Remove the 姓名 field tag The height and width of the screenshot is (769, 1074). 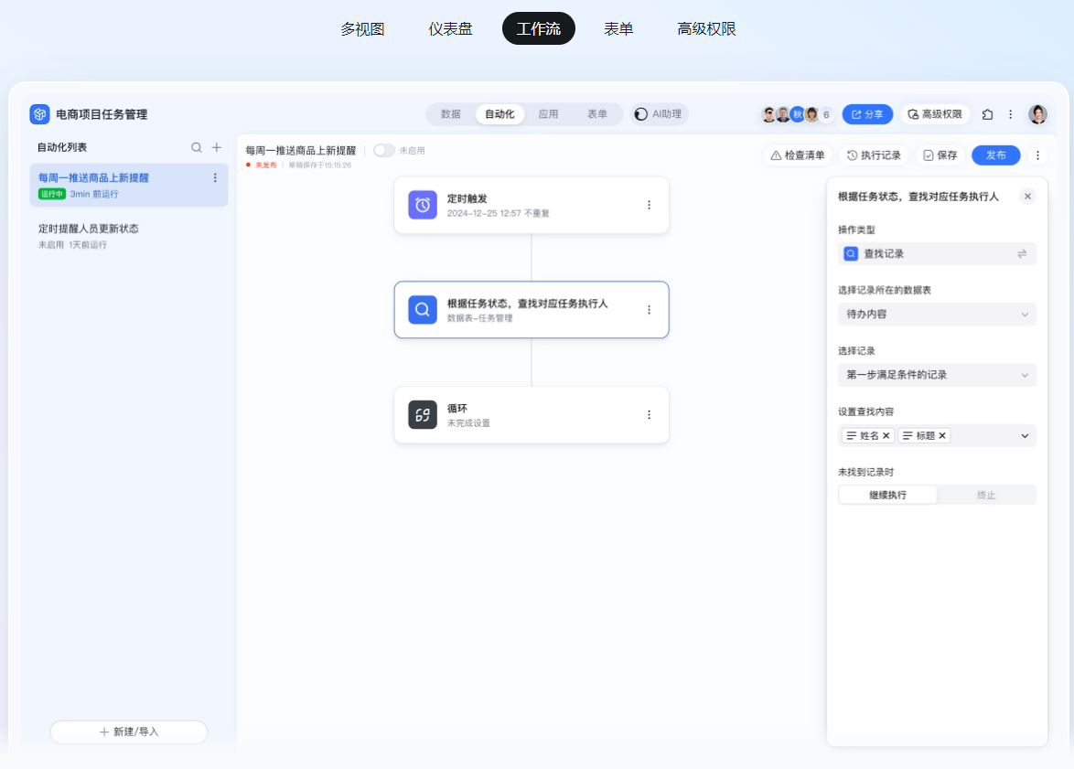886,436
